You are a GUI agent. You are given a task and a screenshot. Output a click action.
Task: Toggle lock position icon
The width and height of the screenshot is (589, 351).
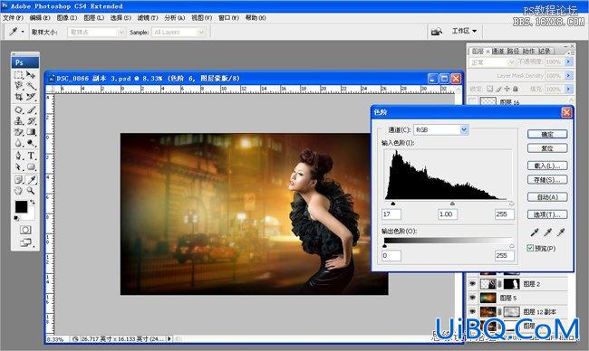(507, 89)
